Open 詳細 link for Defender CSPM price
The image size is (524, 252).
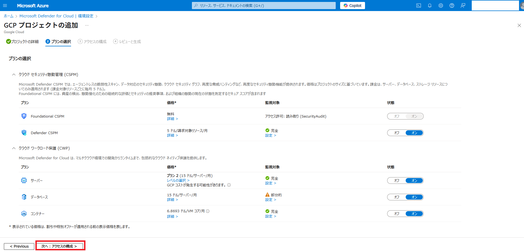click(x=172, y=135)
